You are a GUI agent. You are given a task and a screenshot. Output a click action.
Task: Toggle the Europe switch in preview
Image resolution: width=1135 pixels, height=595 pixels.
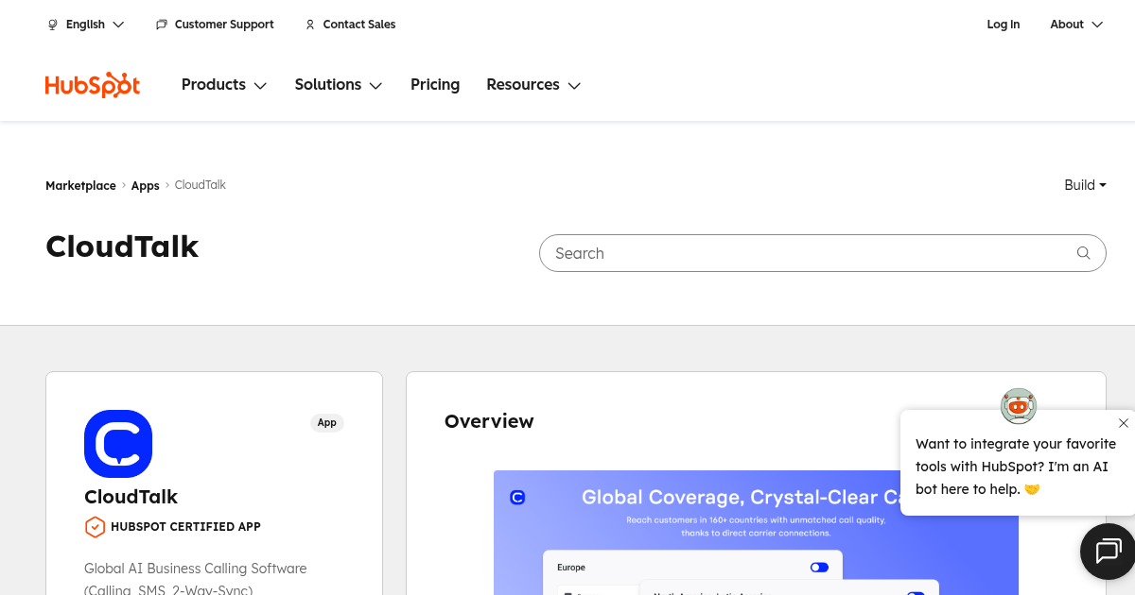819,568
